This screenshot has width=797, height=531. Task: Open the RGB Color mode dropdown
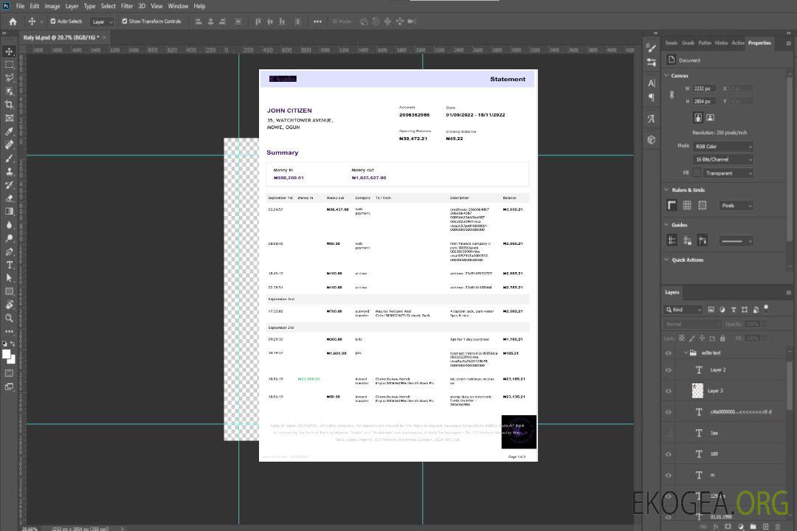click(722, 146)
